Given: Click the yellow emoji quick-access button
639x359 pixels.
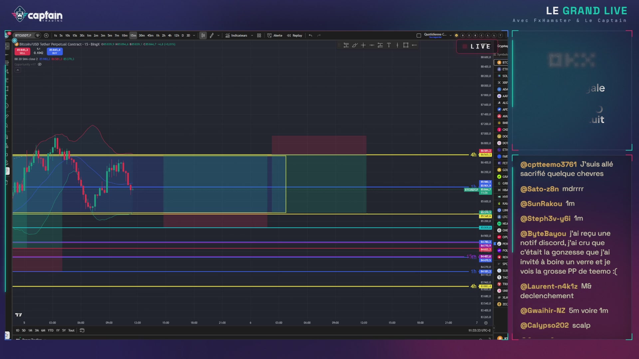Looking at the screenshot, I should tap(456, 36).
